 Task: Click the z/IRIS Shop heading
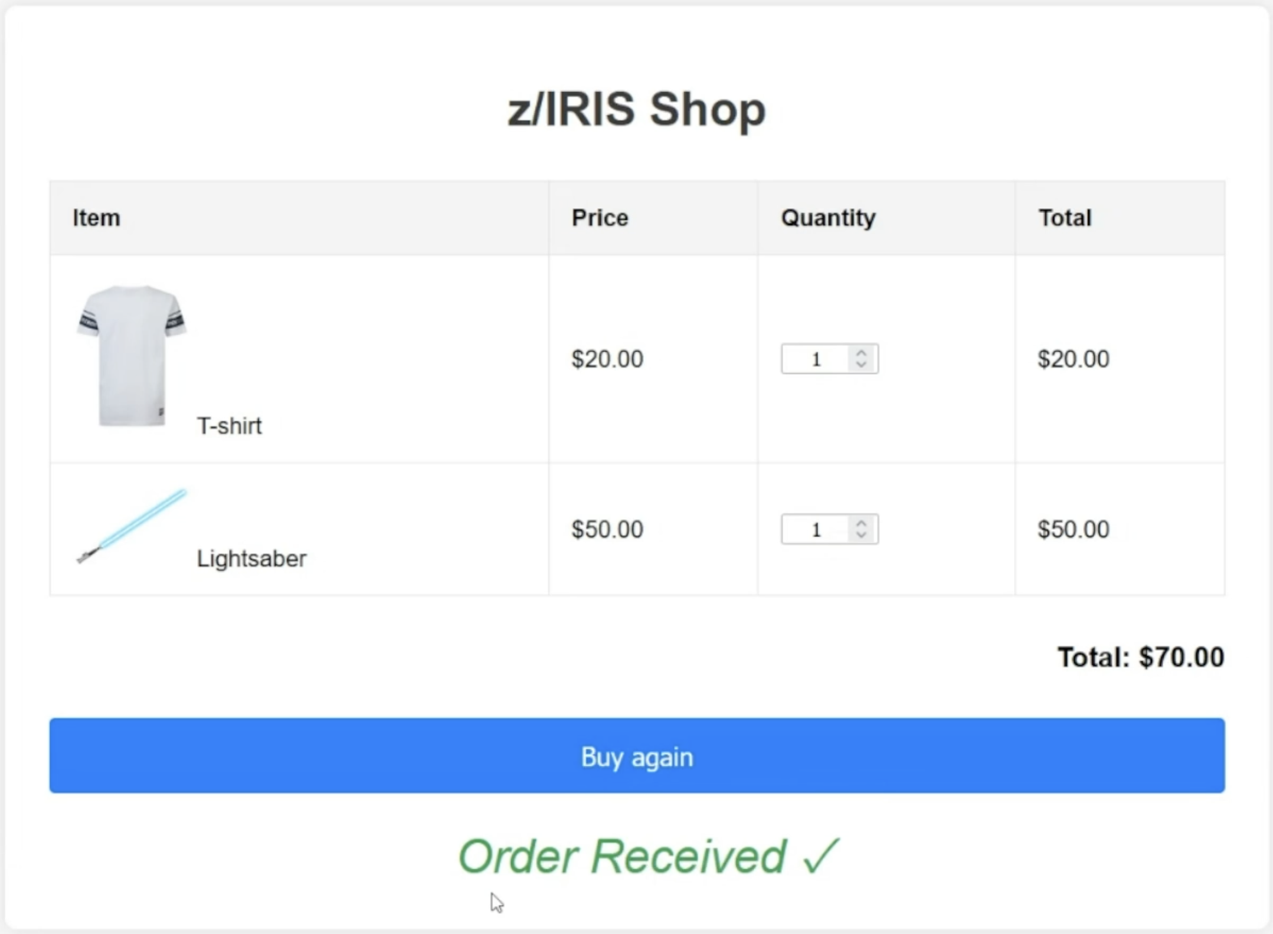(x=637, y=110)
